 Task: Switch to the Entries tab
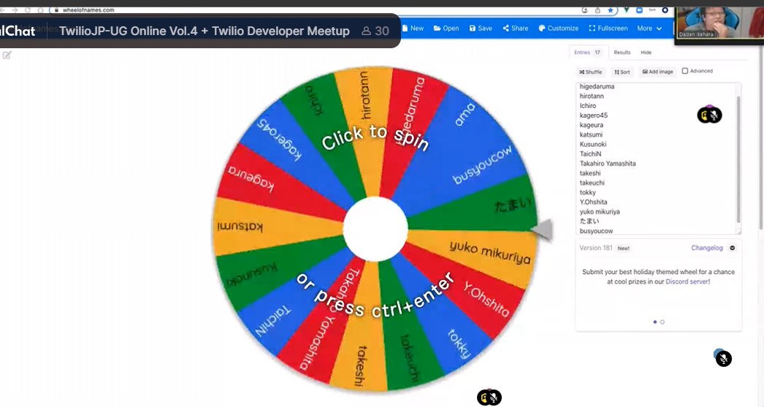587,52
